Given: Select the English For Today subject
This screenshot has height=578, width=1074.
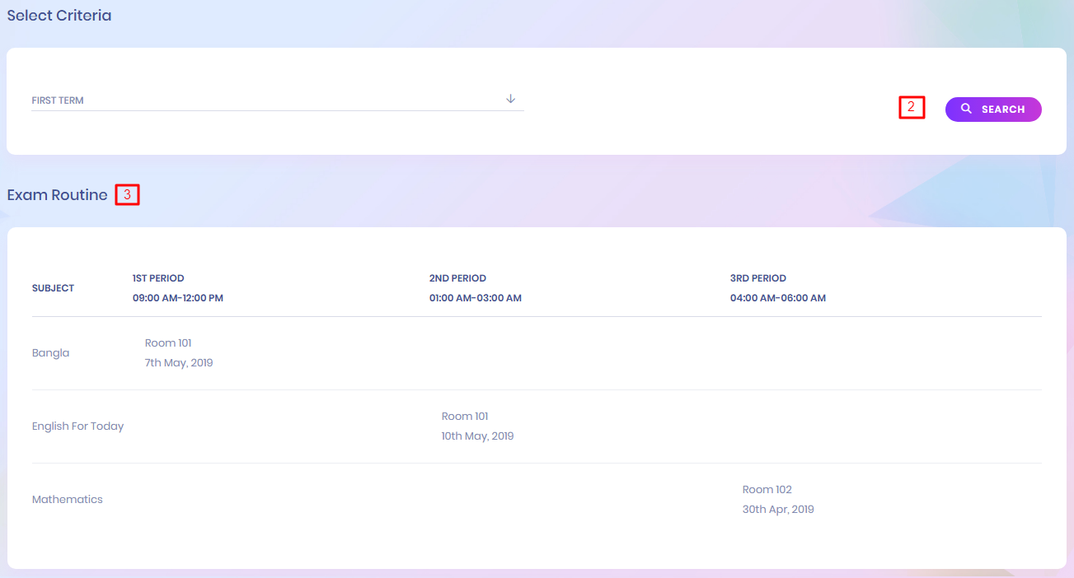Looking at the screenshot, I should pyautogui.click(x=77, y=427).
